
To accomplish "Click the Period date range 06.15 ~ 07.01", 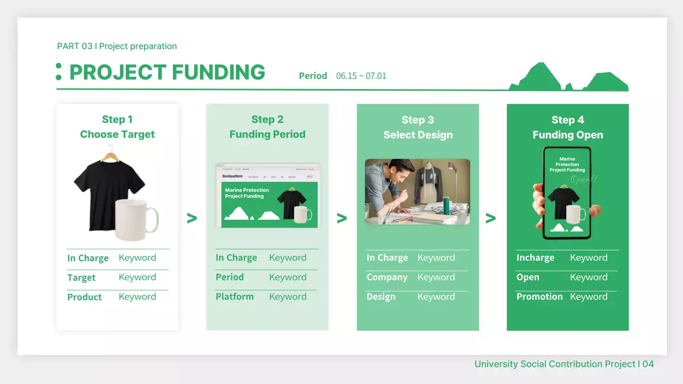I will (361, 76).
